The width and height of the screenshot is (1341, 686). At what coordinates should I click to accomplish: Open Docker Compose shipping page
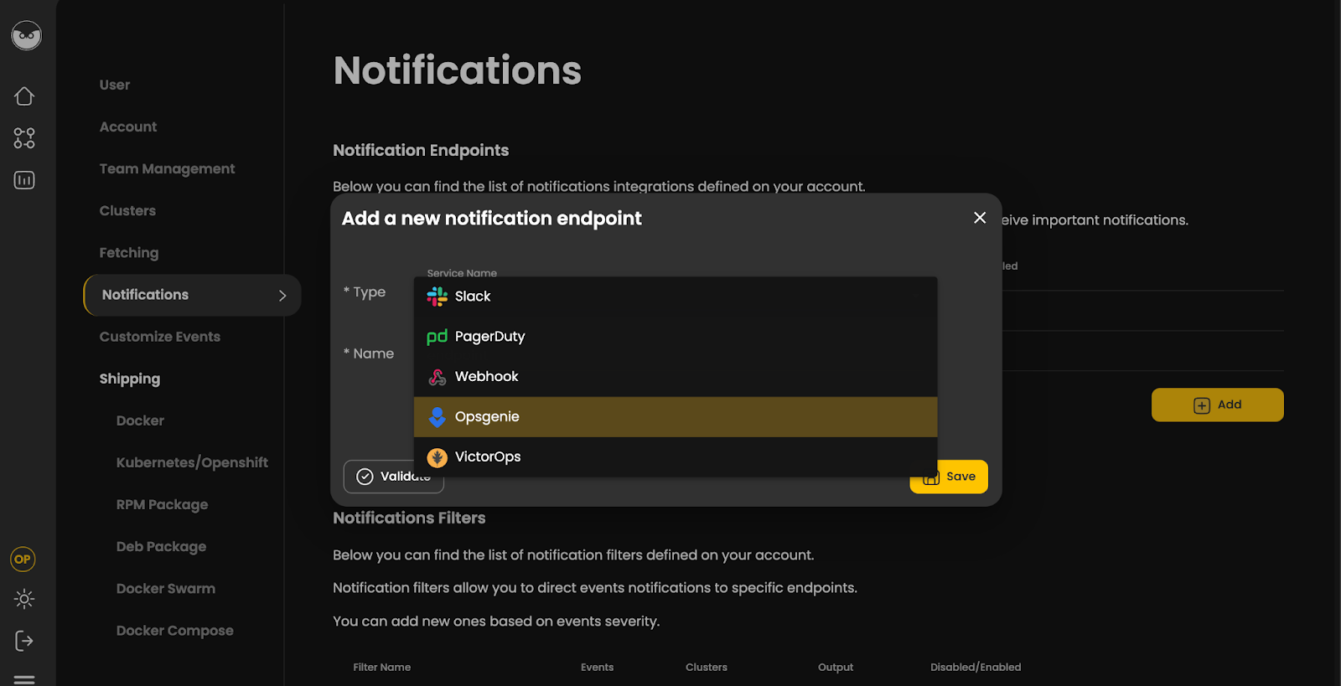tap(174, 630)
